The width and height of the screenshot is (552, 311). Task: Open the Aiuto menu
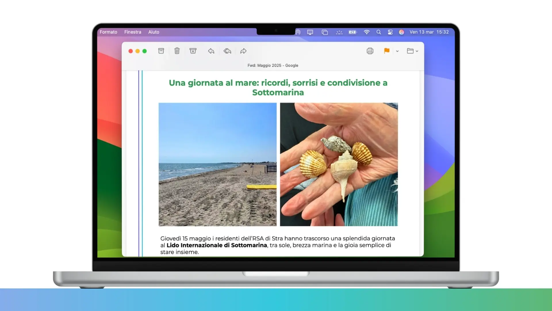point(154,32)
